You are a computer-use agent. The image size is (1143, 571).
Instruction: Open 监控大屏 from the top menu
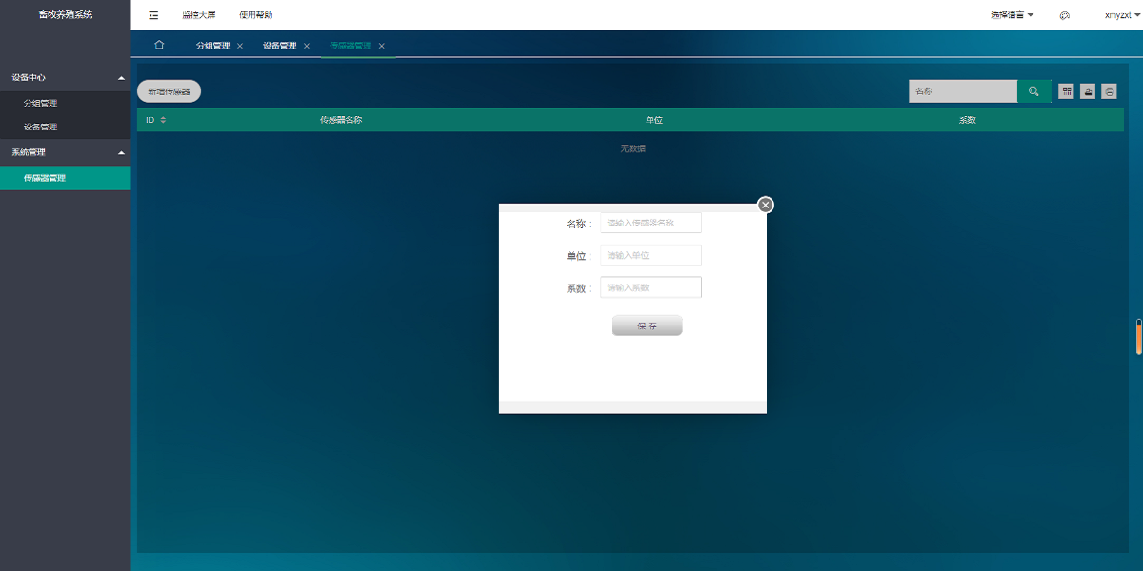click(197, 14)
